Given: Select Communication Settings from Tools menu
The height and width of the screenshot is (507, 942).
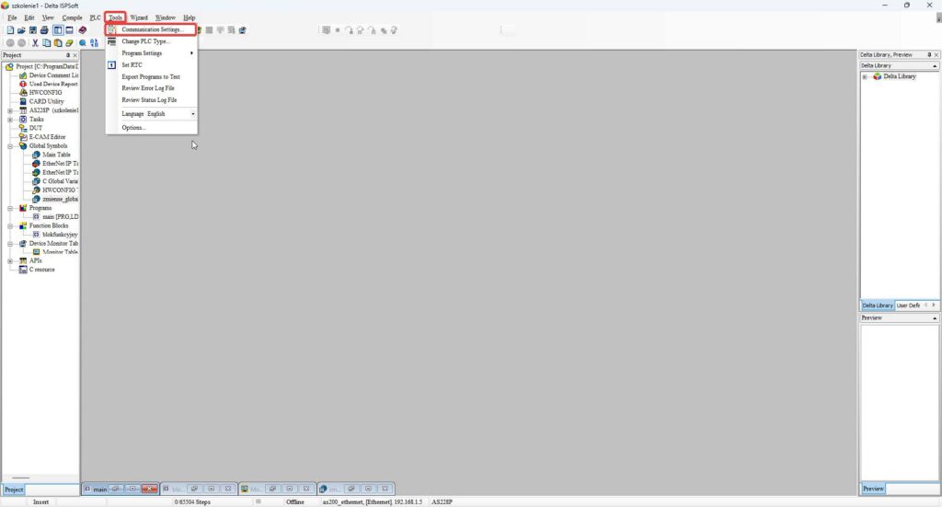Looking at the screenshot, I should (152, 29).
